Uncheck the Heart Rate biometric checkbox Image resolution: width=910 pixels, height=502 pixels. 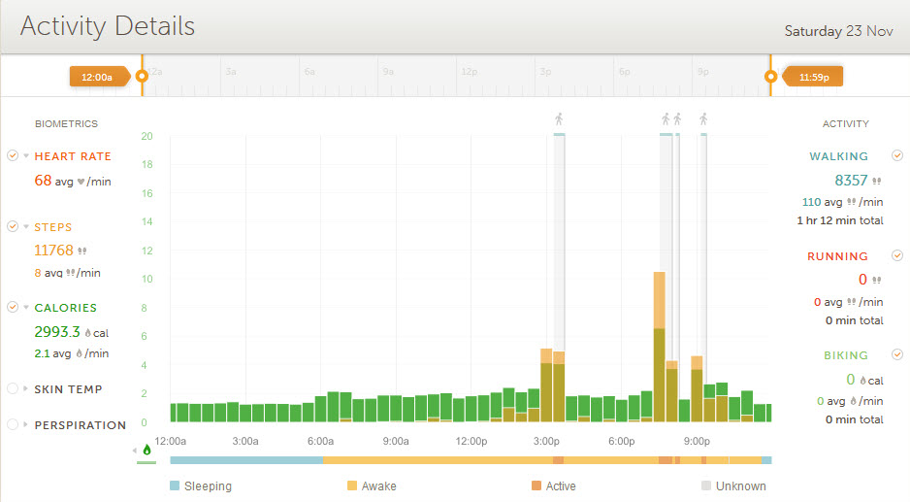pyautogui.click(x=13, y=155)
